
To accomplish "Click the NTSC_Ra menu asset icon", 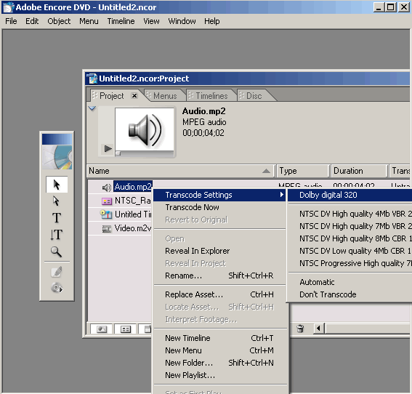I will click(106, 201).
